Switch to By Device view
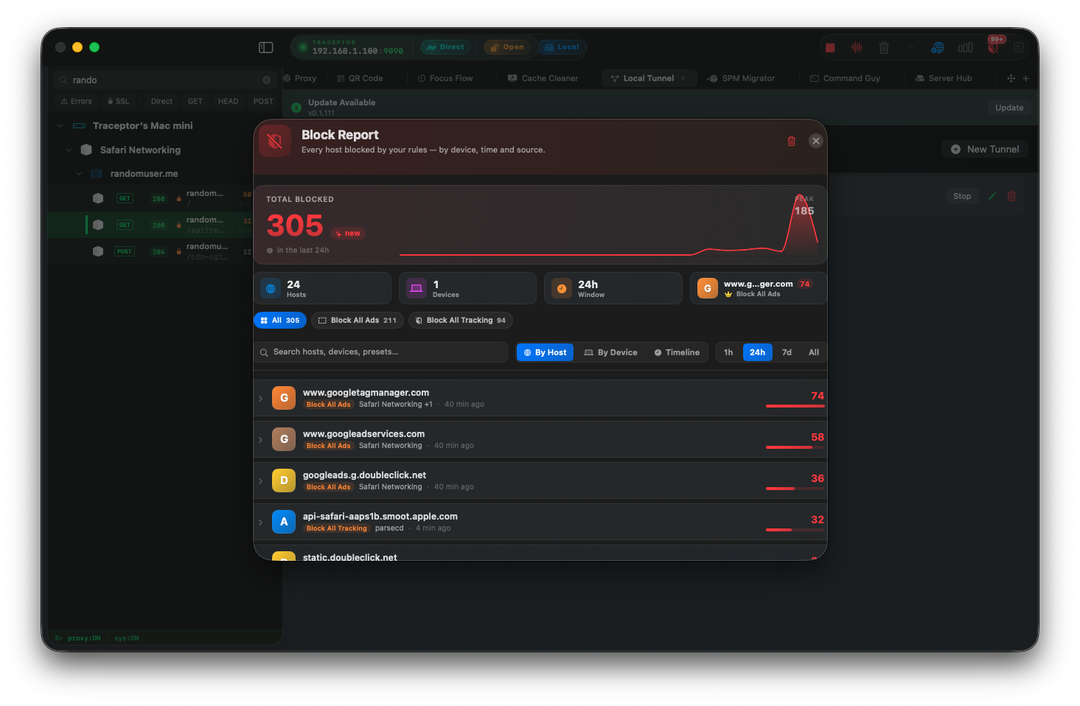The height and width of the screenshot is (706, 1080). 610,352
